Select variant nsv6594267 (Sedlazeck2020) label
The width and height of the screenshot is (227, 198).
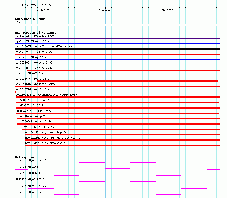(35, 36)
